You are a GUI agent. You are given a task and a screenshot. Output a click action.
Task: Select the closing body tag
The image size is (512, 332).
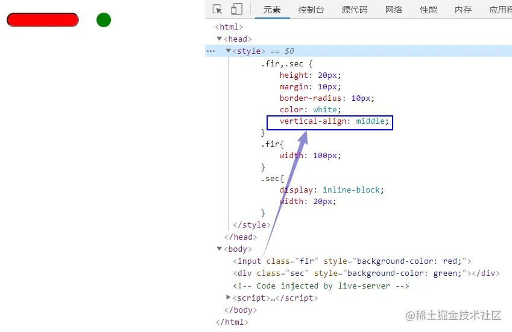(x=241, y=310)
